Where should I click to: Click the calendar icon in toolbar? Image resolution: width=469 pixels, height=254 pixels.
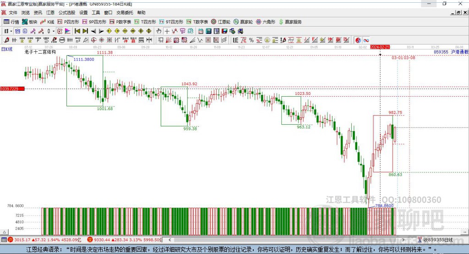201,31
